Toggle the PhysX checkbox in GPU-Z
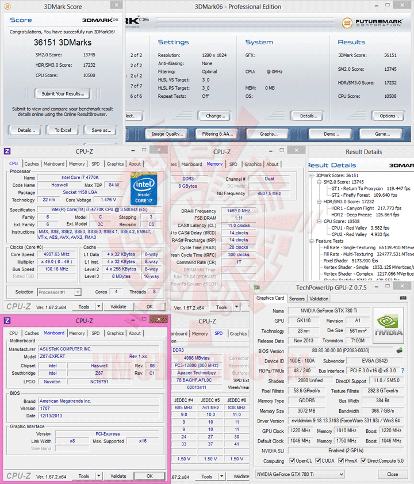The height and width of the screenshot is (484, 414). [x=341, y=460]
